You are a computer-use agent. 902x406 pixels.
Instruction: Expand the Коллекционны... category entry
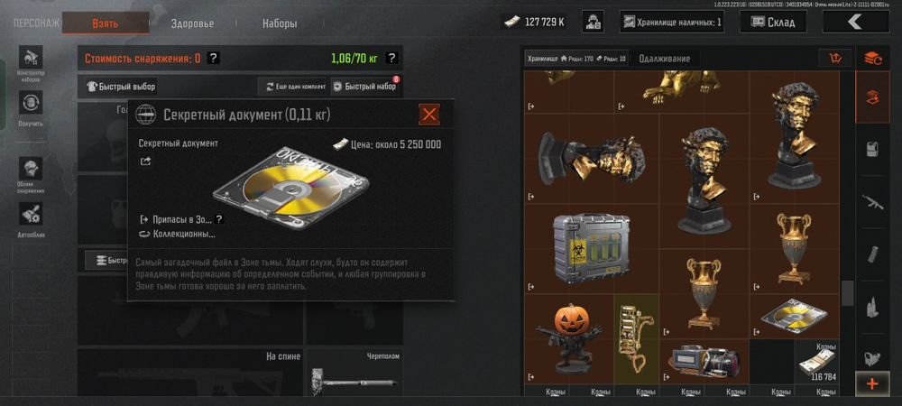tap(177, 234)
